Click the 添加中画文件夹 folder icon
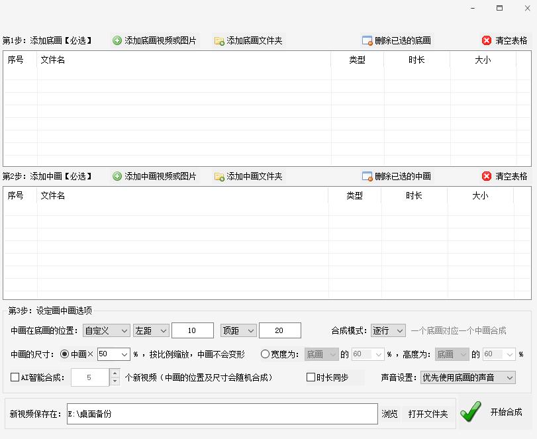This screenshot has height=439, width=537. pos(218,176)
